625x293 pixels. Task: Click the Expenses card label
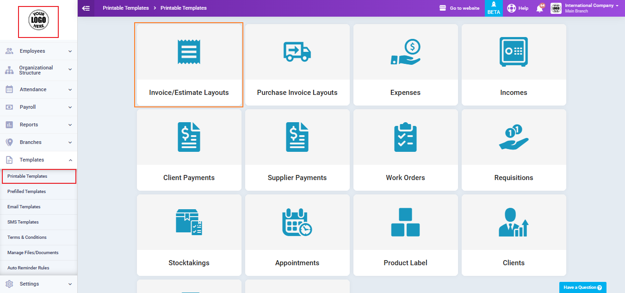click(x=405, y=93)
